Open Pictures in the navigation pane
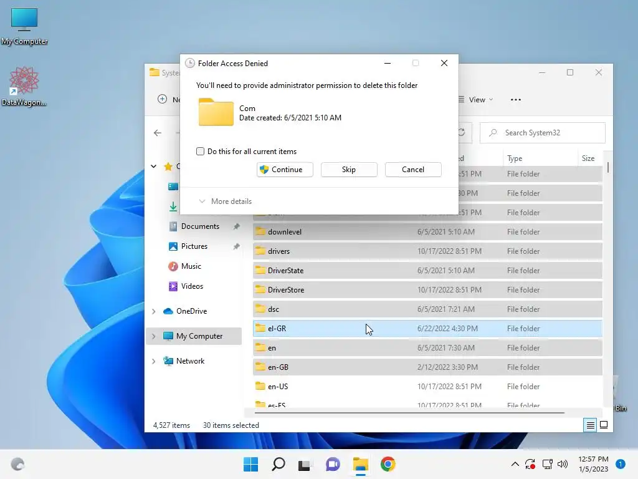This screenshot has width=638, height=479. point(194,246)
